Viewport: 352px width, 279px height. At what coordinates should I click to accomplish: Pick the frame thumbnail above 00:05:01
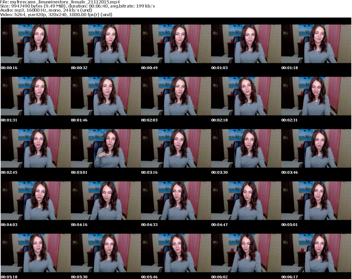tap(316, 201)
